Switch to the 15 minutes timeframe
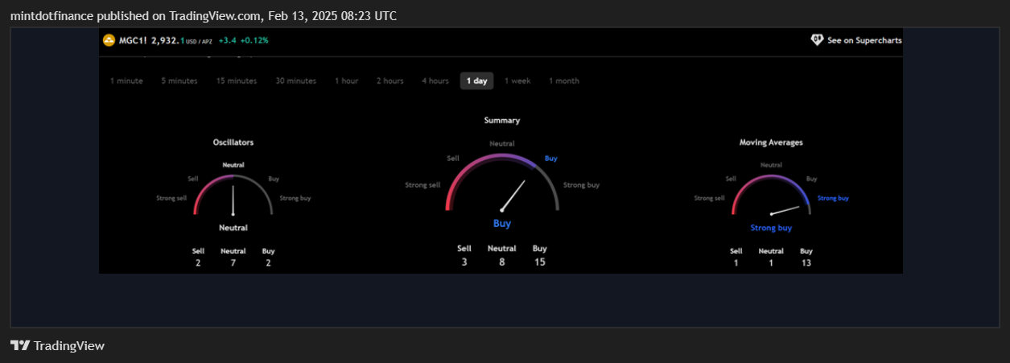Image resolution: width=1010 pixels, height=363 pixels. point(237,80)
